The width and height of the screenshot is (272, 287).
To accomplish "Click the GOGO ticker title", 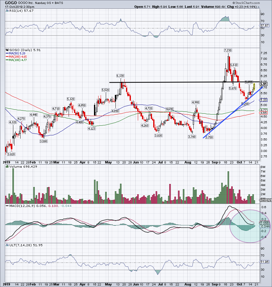I will coord(11,3).
